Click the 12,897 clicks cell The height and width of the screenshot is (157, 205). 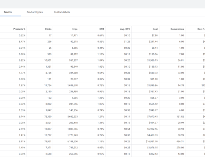click(x=48, y=129)
